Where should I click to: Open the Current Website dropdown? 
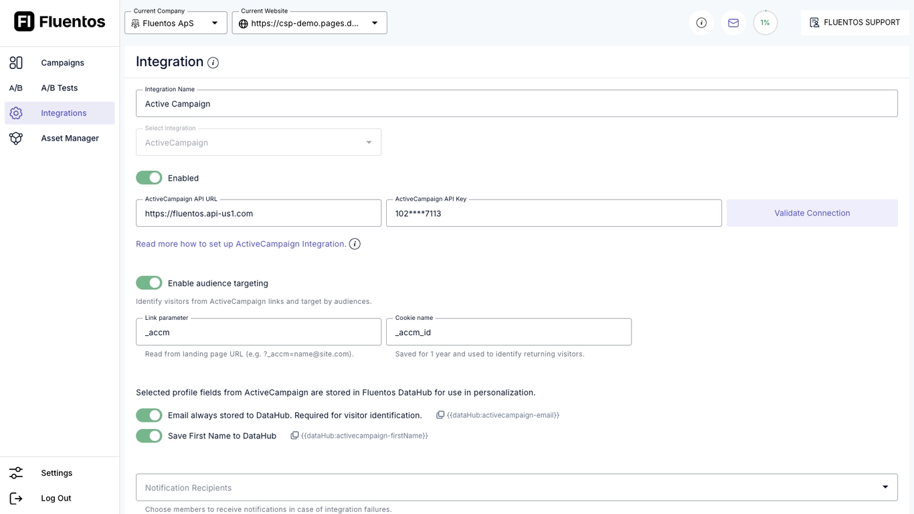point(310,23)
